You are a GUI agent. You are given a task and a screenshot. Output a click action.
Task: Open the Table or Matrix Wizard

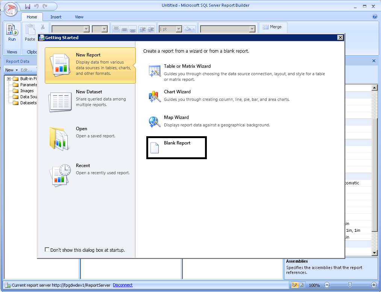coord(187,66)
